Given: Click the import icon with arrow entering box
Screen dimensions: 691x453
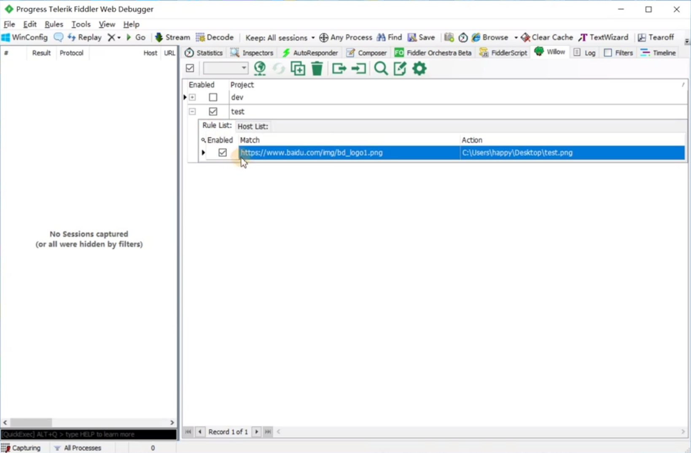Looking at the screenshot, I should click(x=359, y=68).
